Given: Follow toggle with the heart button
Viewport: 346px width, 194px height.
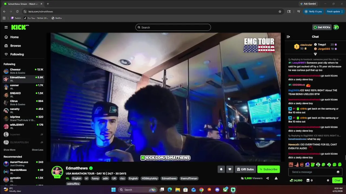Looking at the screenshot, I should point(230,169).
